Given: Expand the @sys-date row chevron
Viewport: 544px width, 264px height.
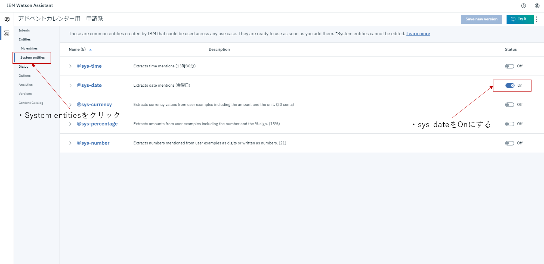Looking at the screenshot, I should (70, 86).
